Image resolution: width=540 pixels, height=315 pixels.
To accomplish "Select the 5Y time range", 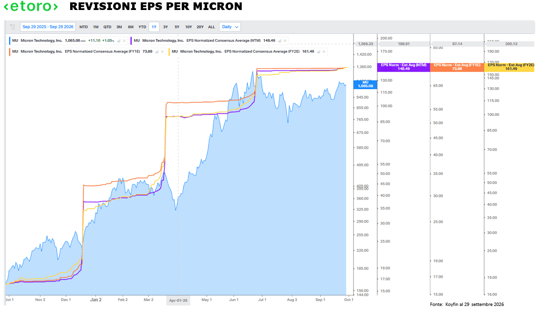I will (177, 27).
